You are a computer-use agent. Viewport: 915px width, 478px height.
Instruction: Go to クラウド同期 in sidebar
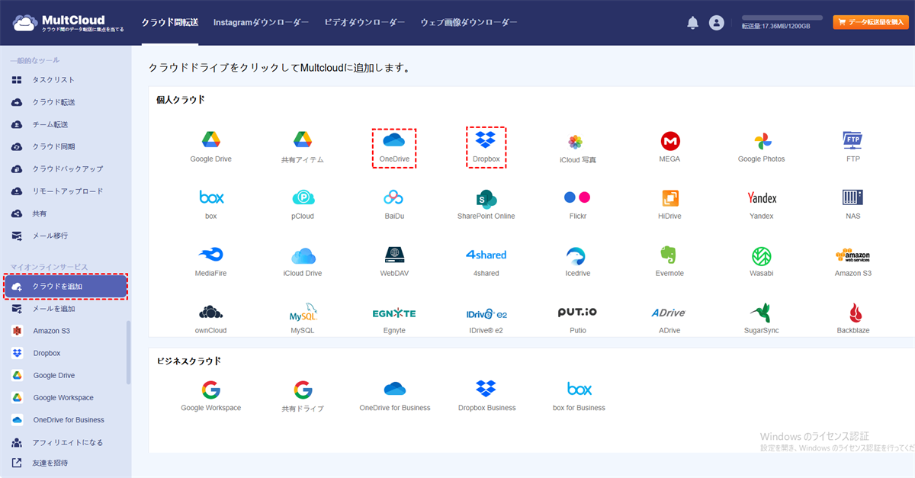53,146
